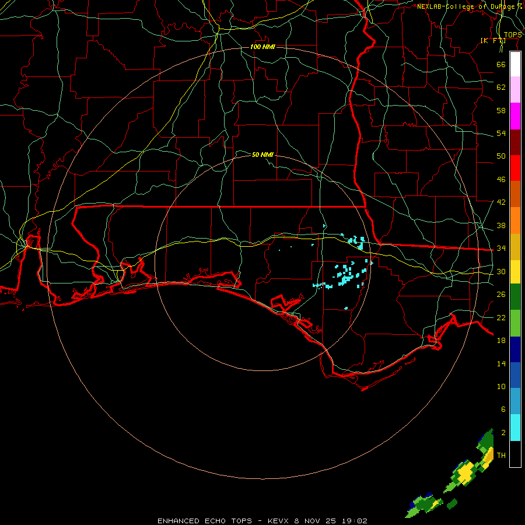Viewport: 525px width, 525px height.
Task: Click the bright red legend swatch
Action: [x=515, y=168]
